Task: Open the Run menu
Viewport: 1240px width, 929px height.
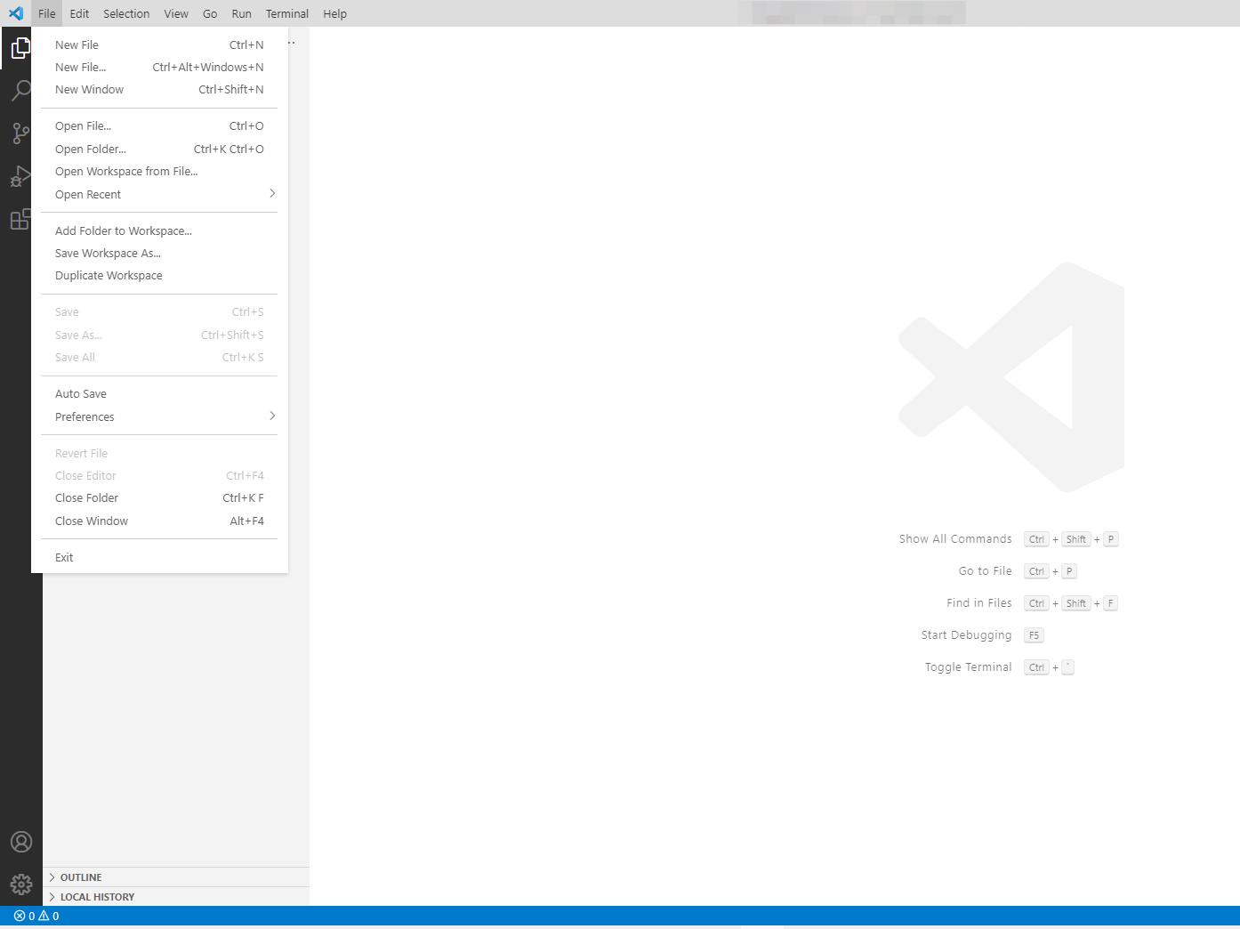Action: click(x=241, y=13)
